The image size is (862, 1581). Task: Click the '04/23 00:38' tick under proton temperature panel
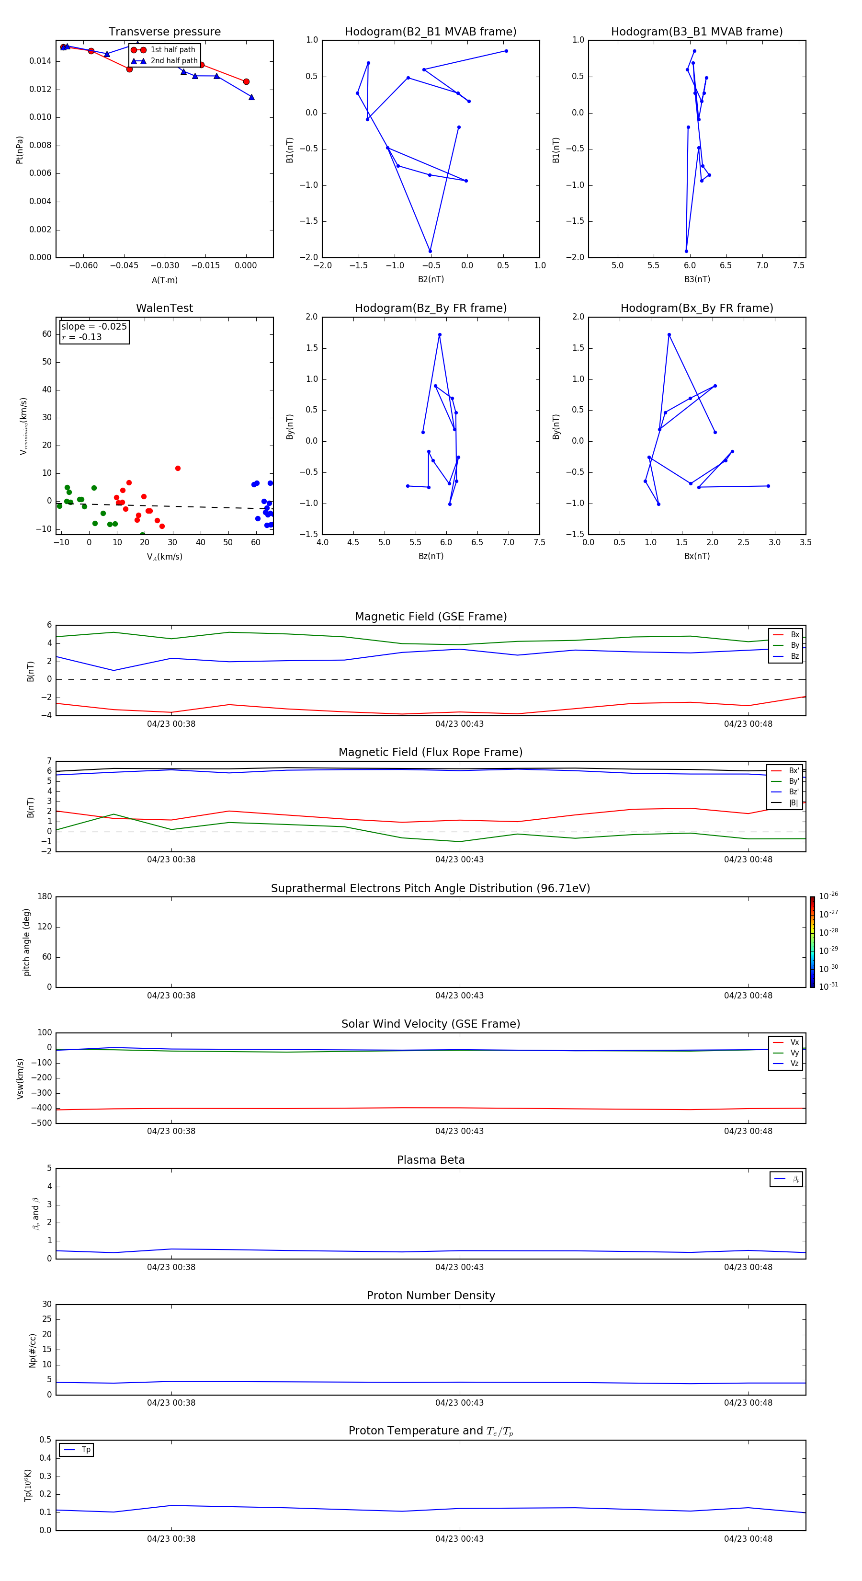(x=171, y=1539)
